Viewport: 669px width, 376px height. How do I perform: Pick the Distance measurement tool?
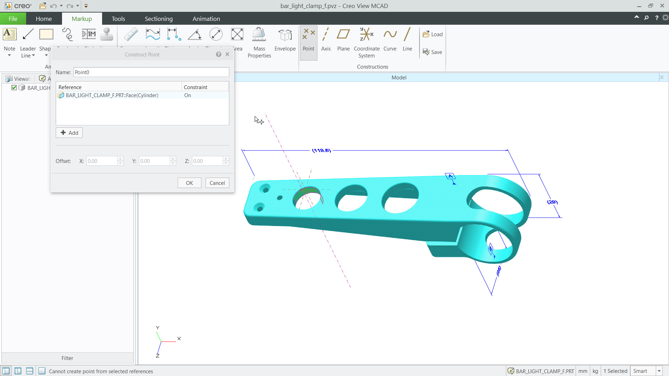(x=174, y=34)
